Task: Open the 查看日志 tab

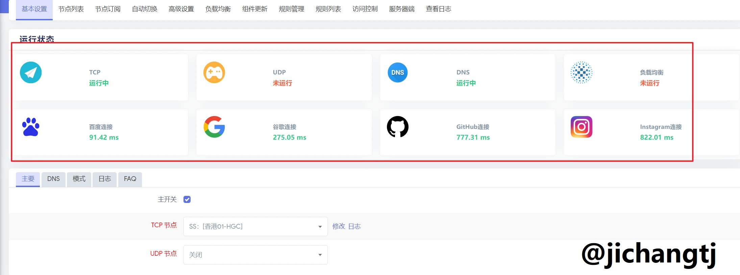Action: point(439,9)
